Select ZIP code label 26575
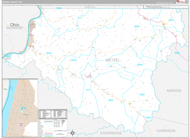Viewport: 190px width, 138px height. pyautogui.click(x=171, y=20)
